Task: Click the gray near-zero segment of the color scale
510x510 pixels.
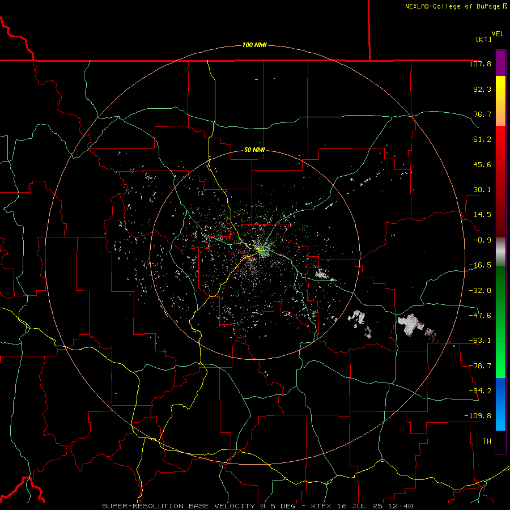Action: pos(500,252)
